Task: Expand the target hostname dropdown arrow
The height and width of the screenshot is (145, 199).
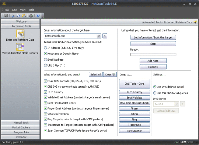Action: [x=99, y=36]
